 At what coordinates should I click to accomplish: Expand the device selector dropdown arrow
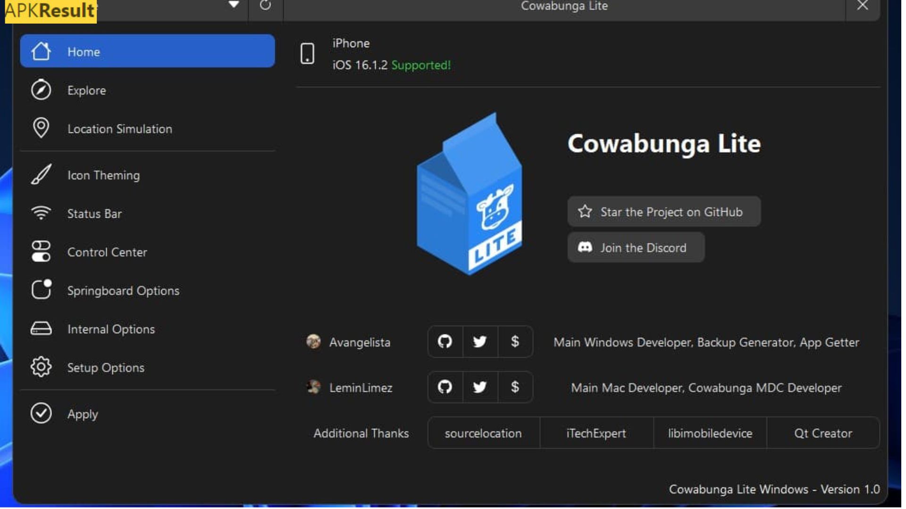click(234, 5)
